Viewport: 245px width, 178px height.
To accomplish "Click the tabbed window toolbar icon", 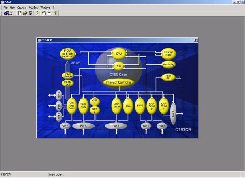I will [x=49, y=13].
